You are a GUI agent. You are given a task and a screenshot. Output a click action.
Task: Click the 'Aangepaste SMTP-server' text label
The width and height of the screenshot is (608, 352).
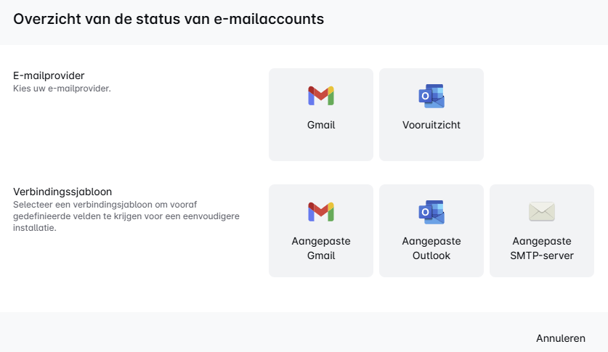(x=541, y=248)
